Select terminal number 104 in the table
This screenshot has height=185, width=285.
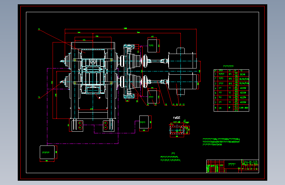(x=236, y=80)
